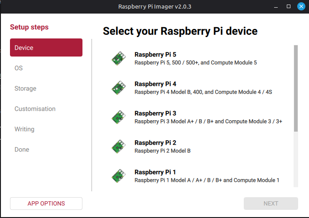309x218 pixels.
Task: Click the Raspberry Pi 3 board icon
Action: 119,117
